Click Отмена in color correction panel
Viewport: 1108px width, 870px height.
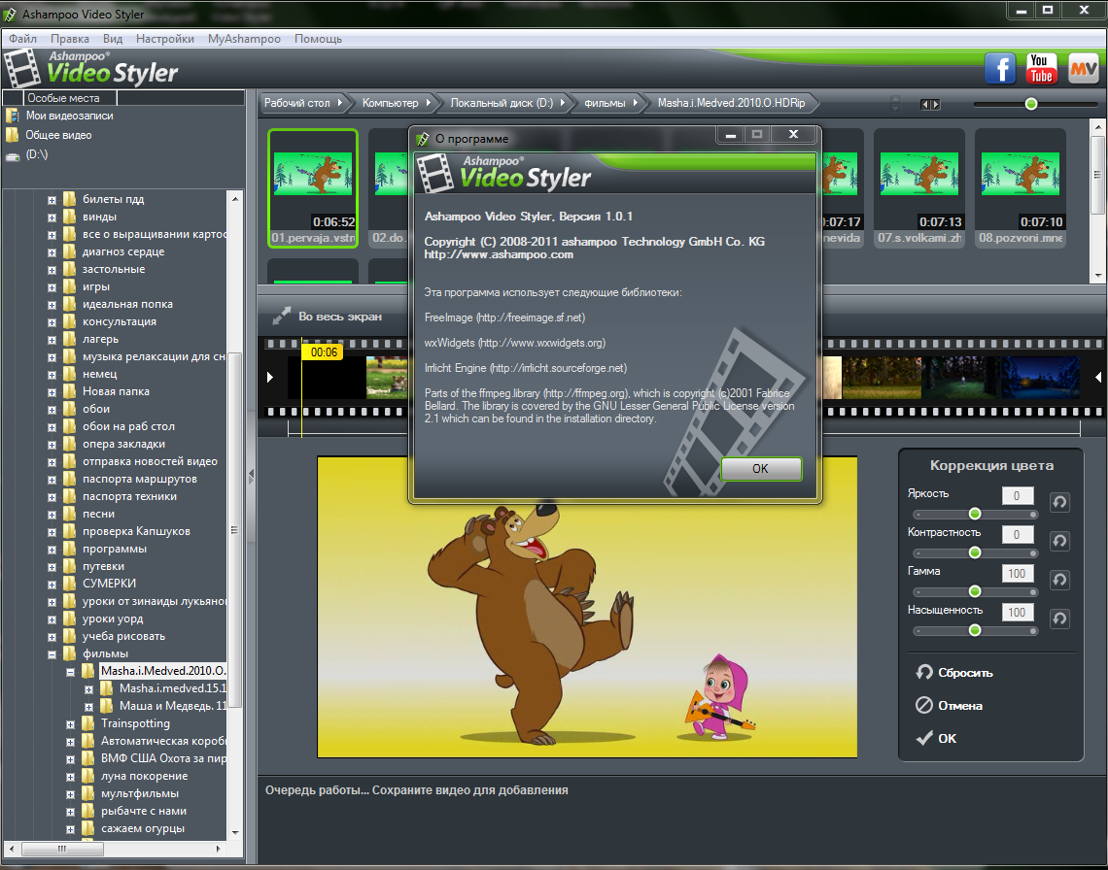pos(949,705)
